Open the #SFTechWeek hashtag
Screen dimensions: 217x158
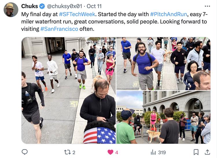[77, 14]
